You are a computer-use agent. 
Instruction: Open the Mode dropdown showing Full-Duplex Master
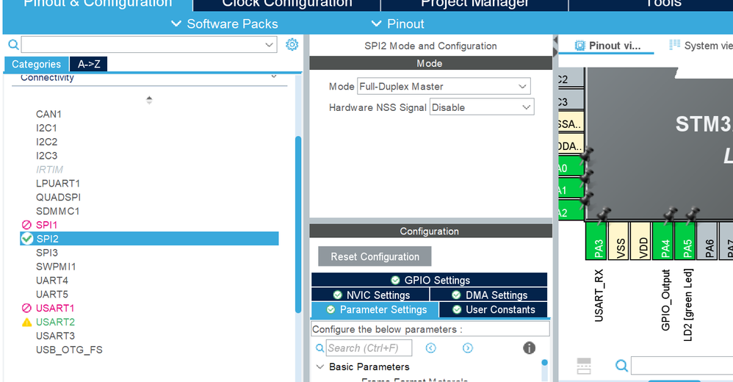pos(444,87)
